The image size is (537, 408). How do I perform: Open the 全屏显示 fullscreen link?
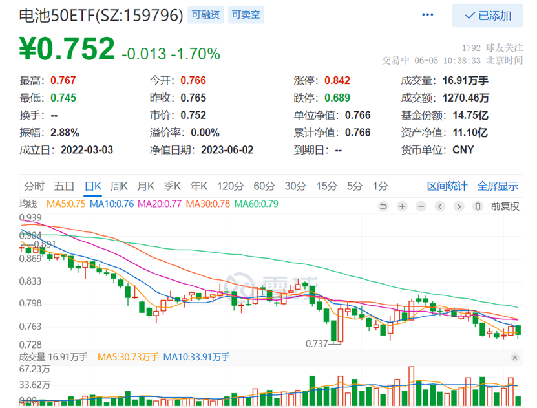point(498,186)
